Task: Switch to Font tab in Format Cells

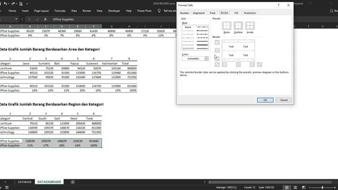Action: point(212,13)
